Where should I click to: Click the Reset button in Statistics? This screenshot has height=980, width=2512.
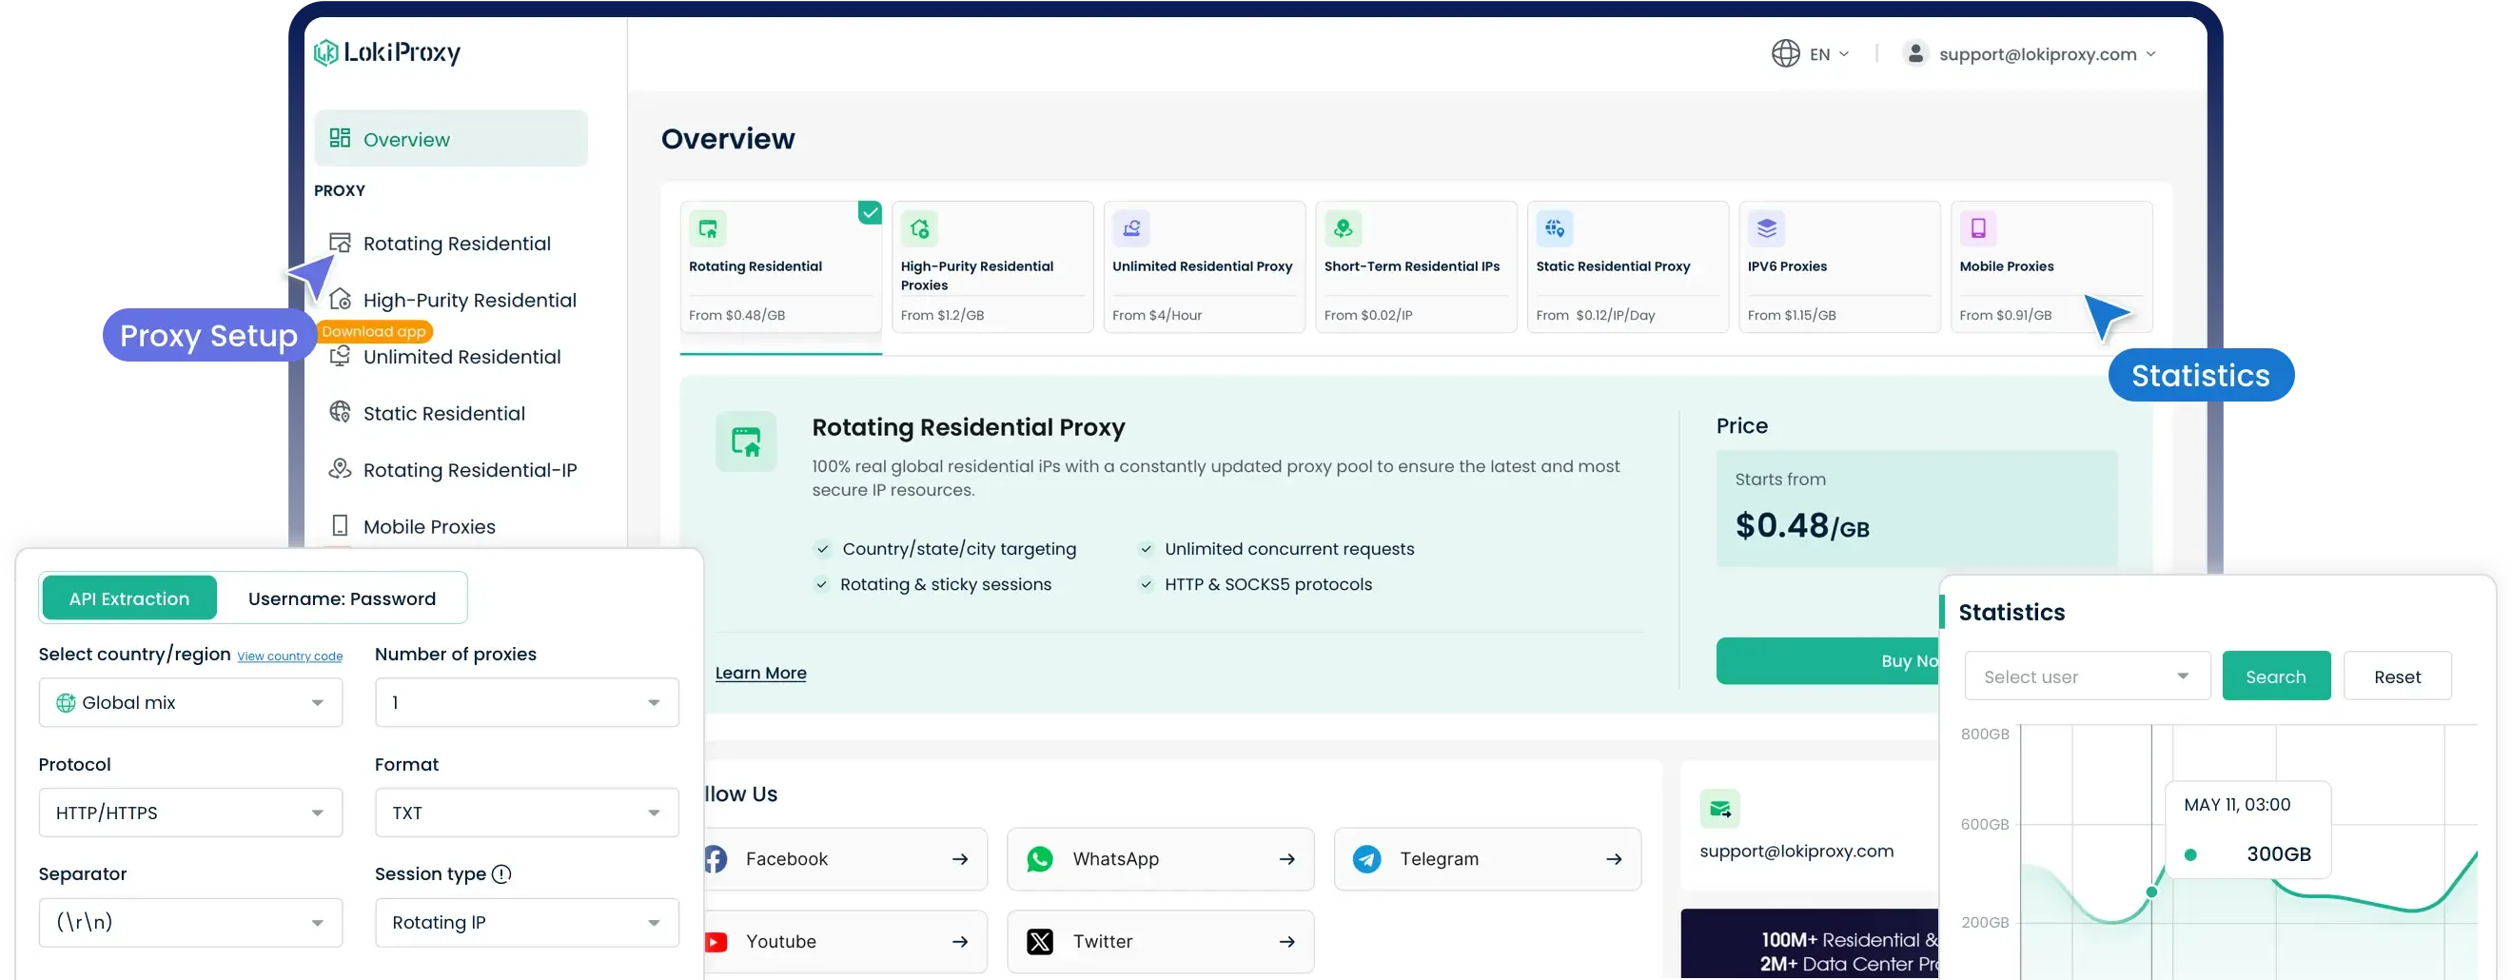tap(2397, 676)
